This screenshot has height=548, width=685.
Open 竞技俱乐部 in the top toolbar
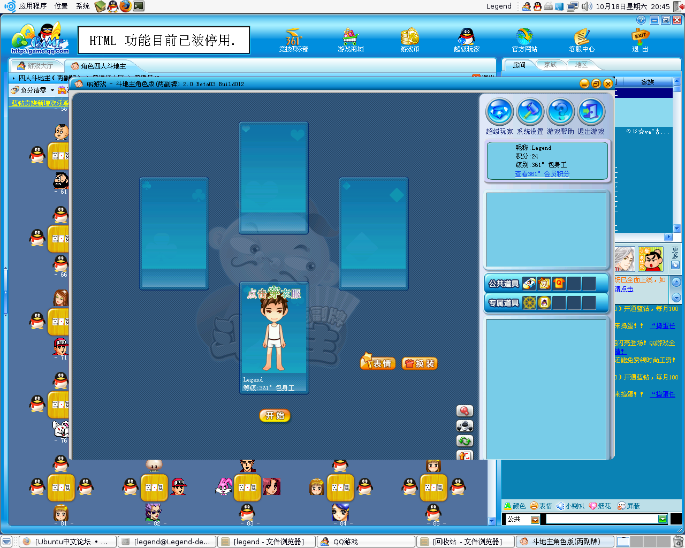click(293, 40)
